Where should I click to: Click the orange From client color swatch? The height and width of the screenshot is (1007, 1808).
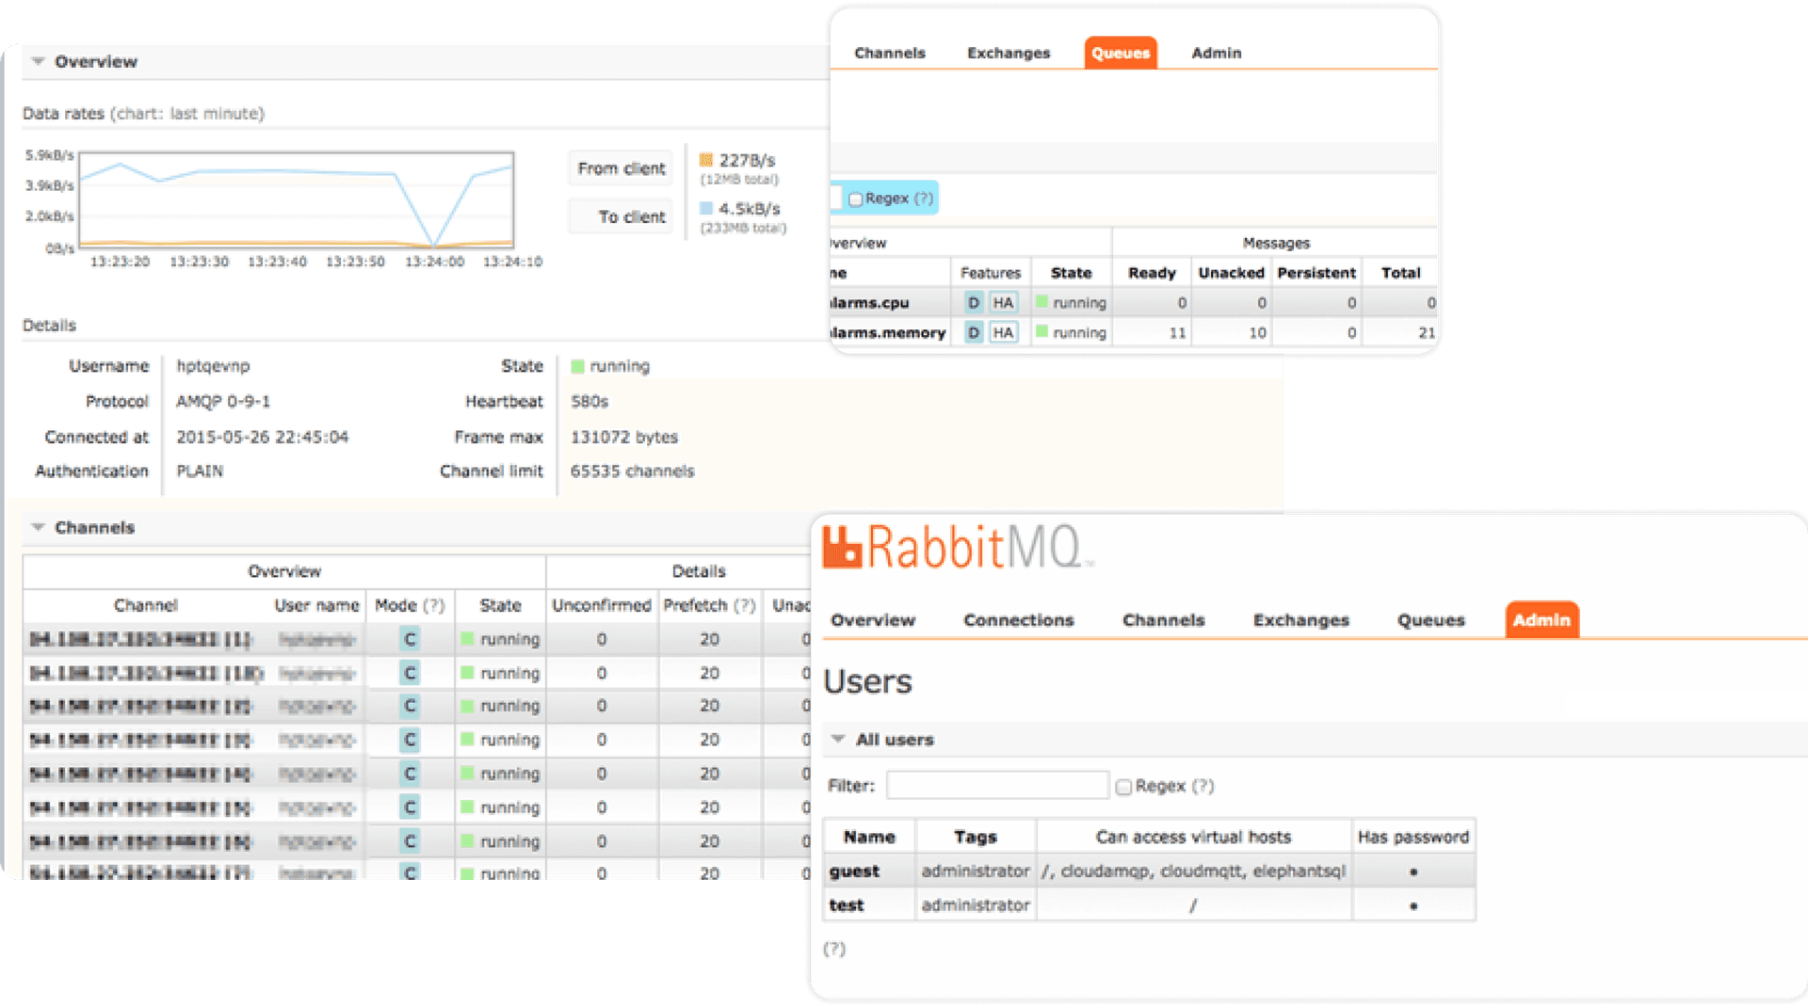pyautogui.click(x=706, y=160)
